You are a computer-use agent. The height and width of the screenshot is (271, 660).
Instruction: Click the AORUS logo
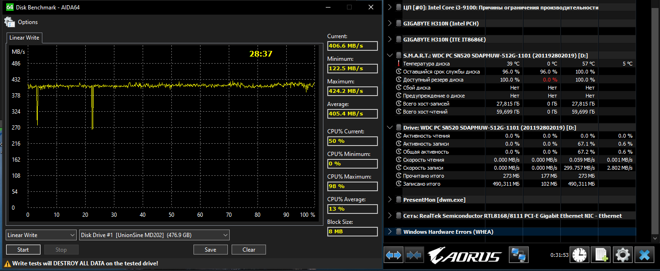coord(465,255)
